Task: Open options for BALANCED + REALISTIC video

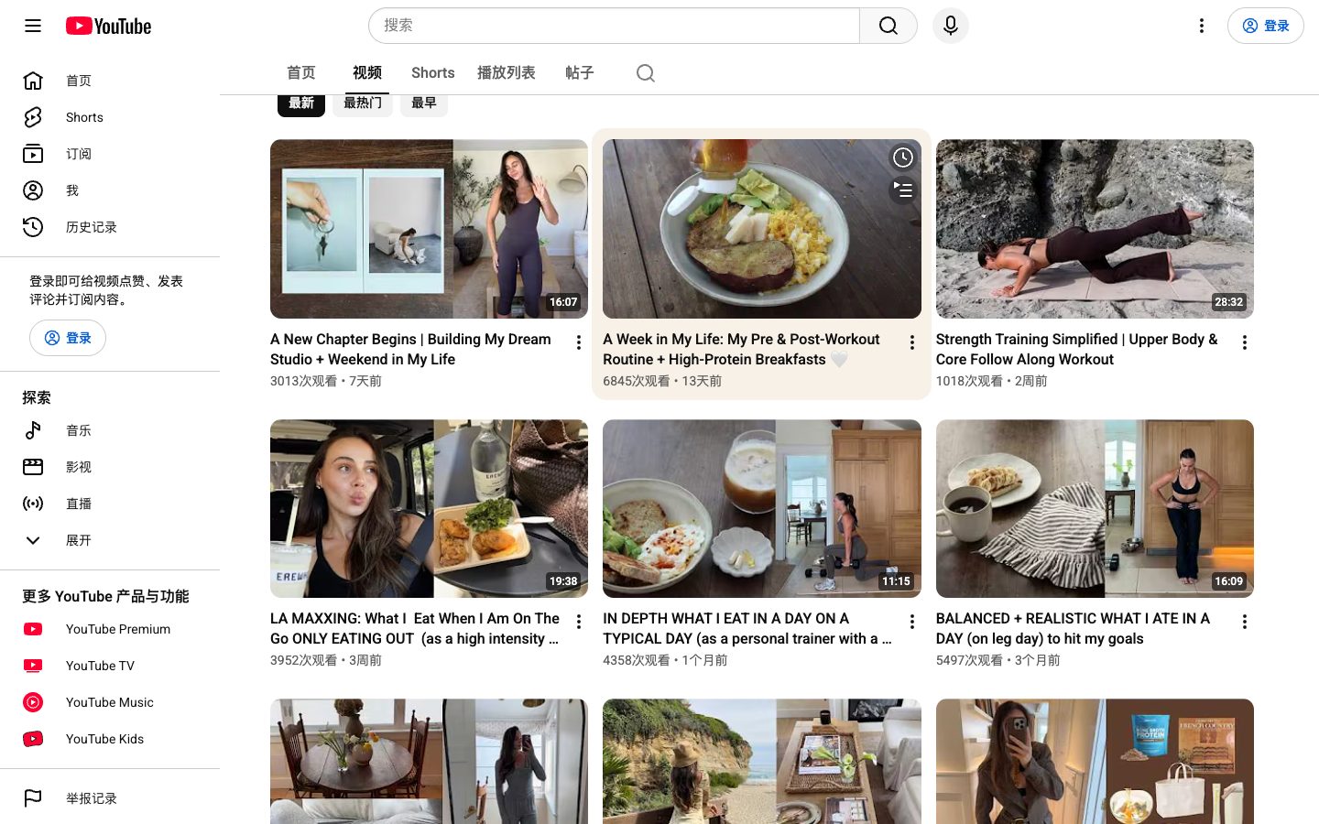Action: click(1245, 622)
